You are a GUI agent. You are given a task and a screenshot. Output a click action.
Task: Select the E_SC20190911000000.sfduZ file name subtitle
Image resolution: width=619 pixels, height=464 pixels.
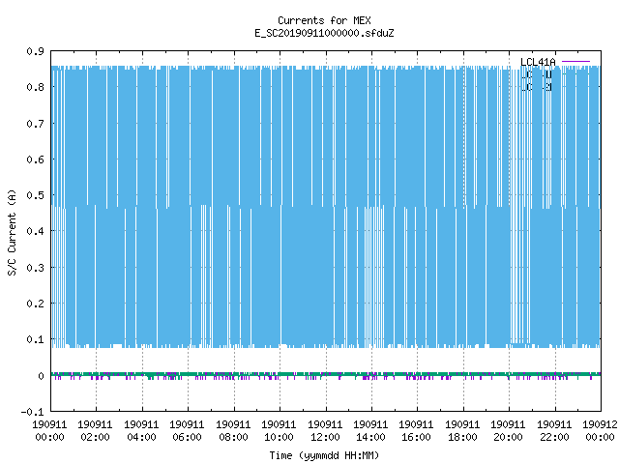(324, 33)
